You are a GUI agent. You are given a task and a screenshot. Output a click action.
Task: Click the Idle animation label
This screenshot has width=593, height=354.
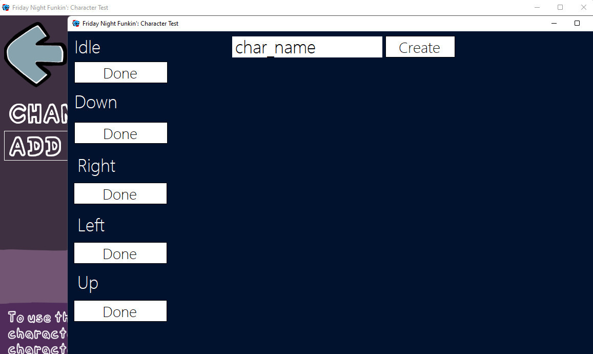point(87,47)
